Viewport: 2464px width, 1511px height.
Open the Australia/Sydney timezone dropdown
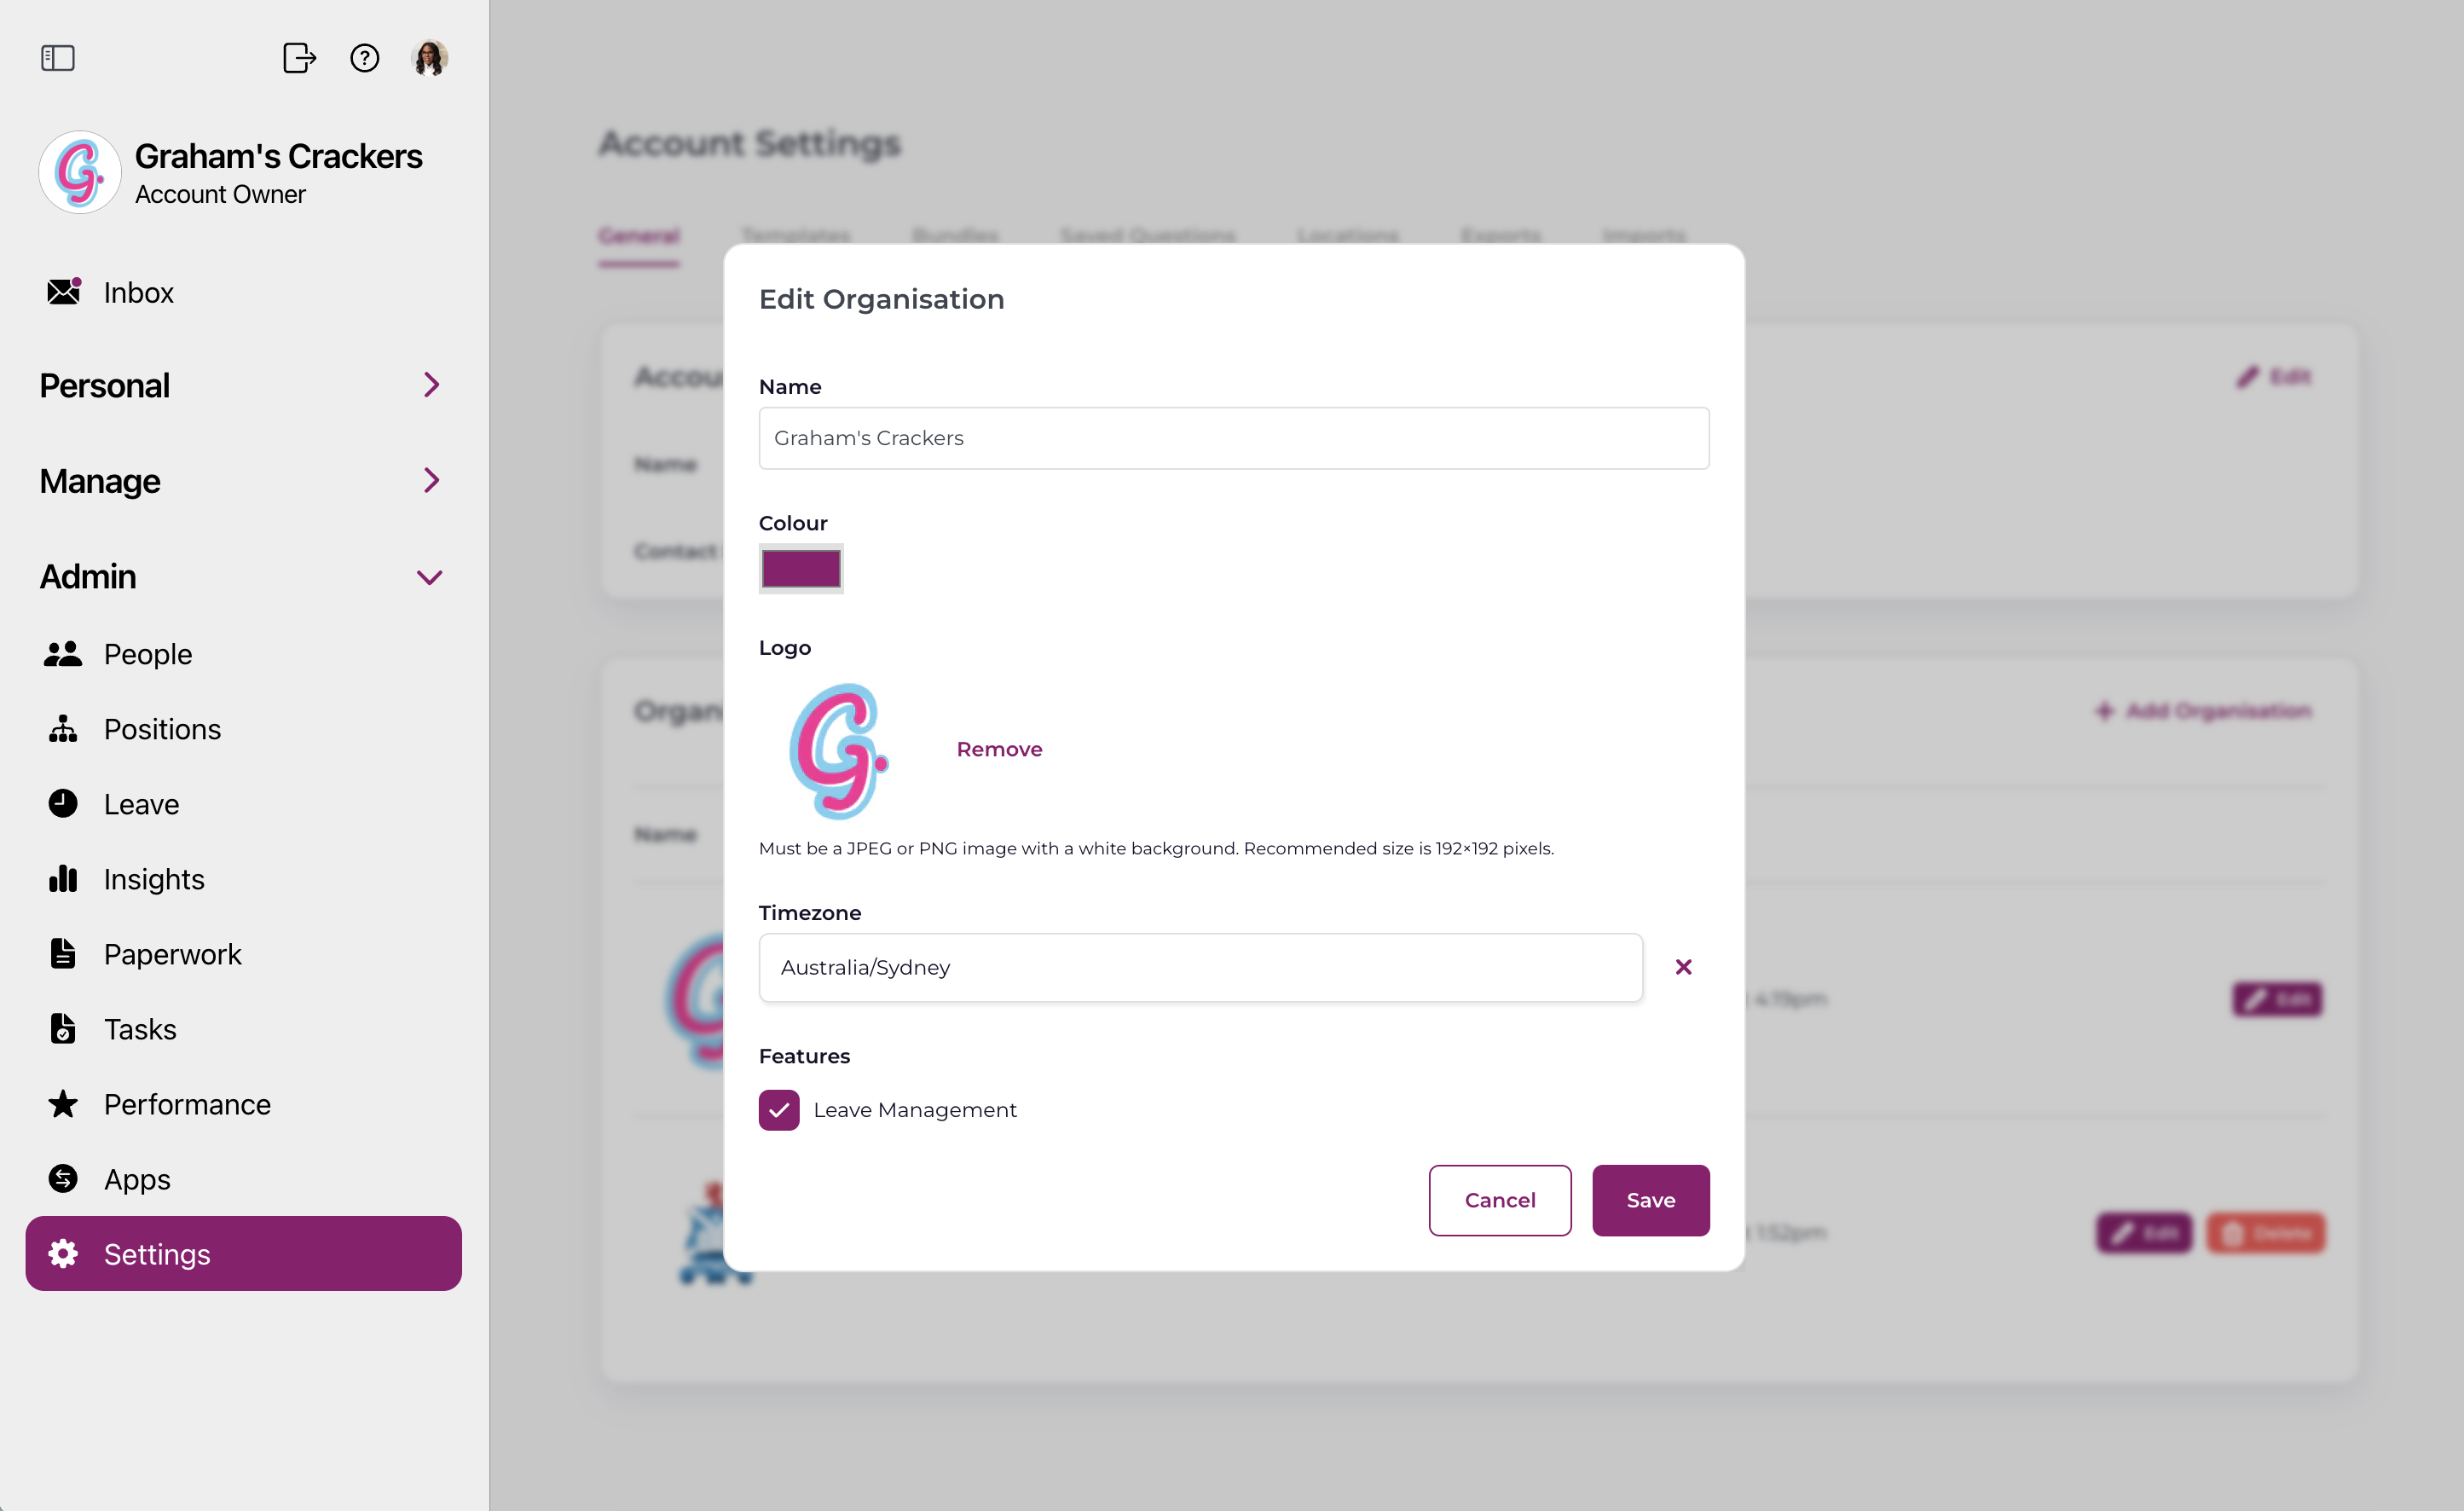pos(1200,968)
